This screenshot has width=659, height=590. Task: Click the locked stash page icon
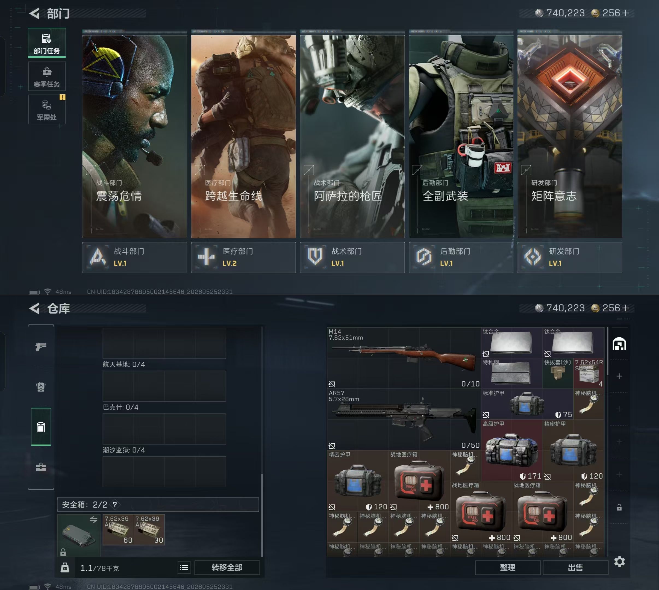pos(619,507)
